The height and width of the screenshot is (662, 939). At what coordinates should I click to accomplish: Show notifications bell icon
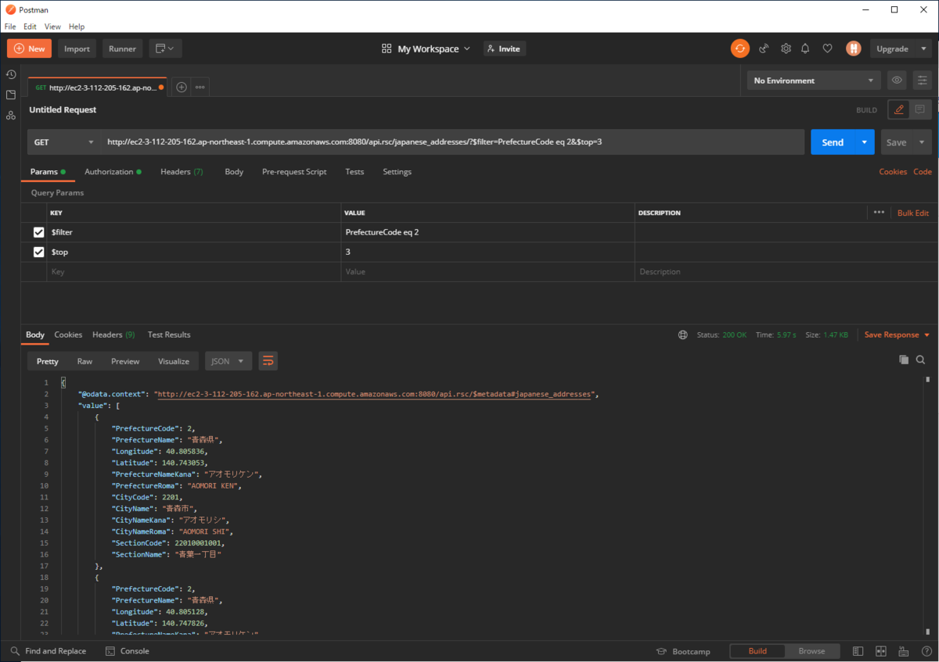(805, 48)
